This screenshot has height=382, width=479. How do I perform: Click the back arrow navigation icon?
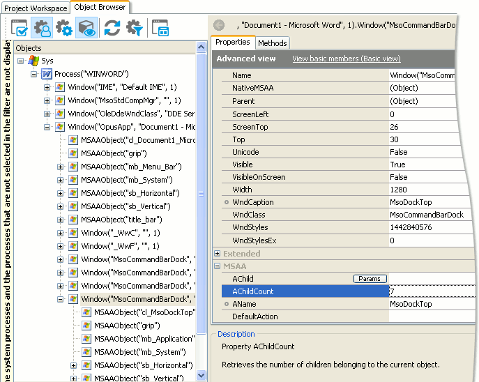[219, 25]
